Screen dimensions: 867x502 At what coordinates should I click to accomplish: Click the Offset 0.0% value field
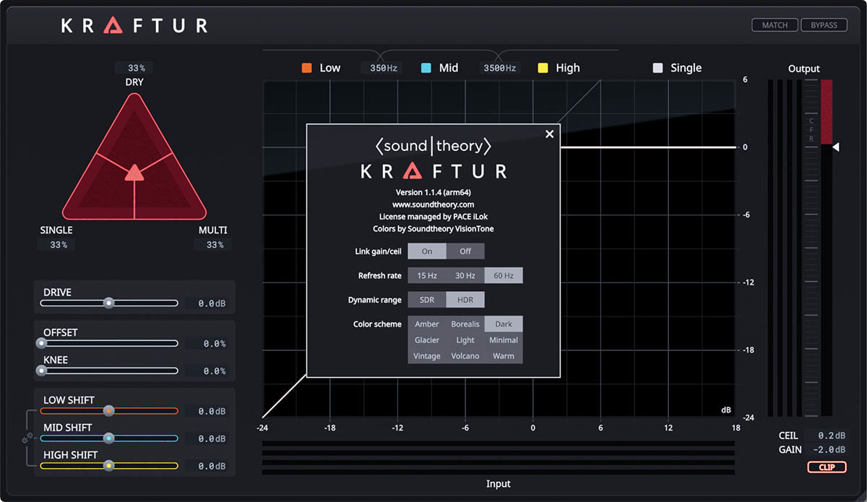tap(207, 344)
